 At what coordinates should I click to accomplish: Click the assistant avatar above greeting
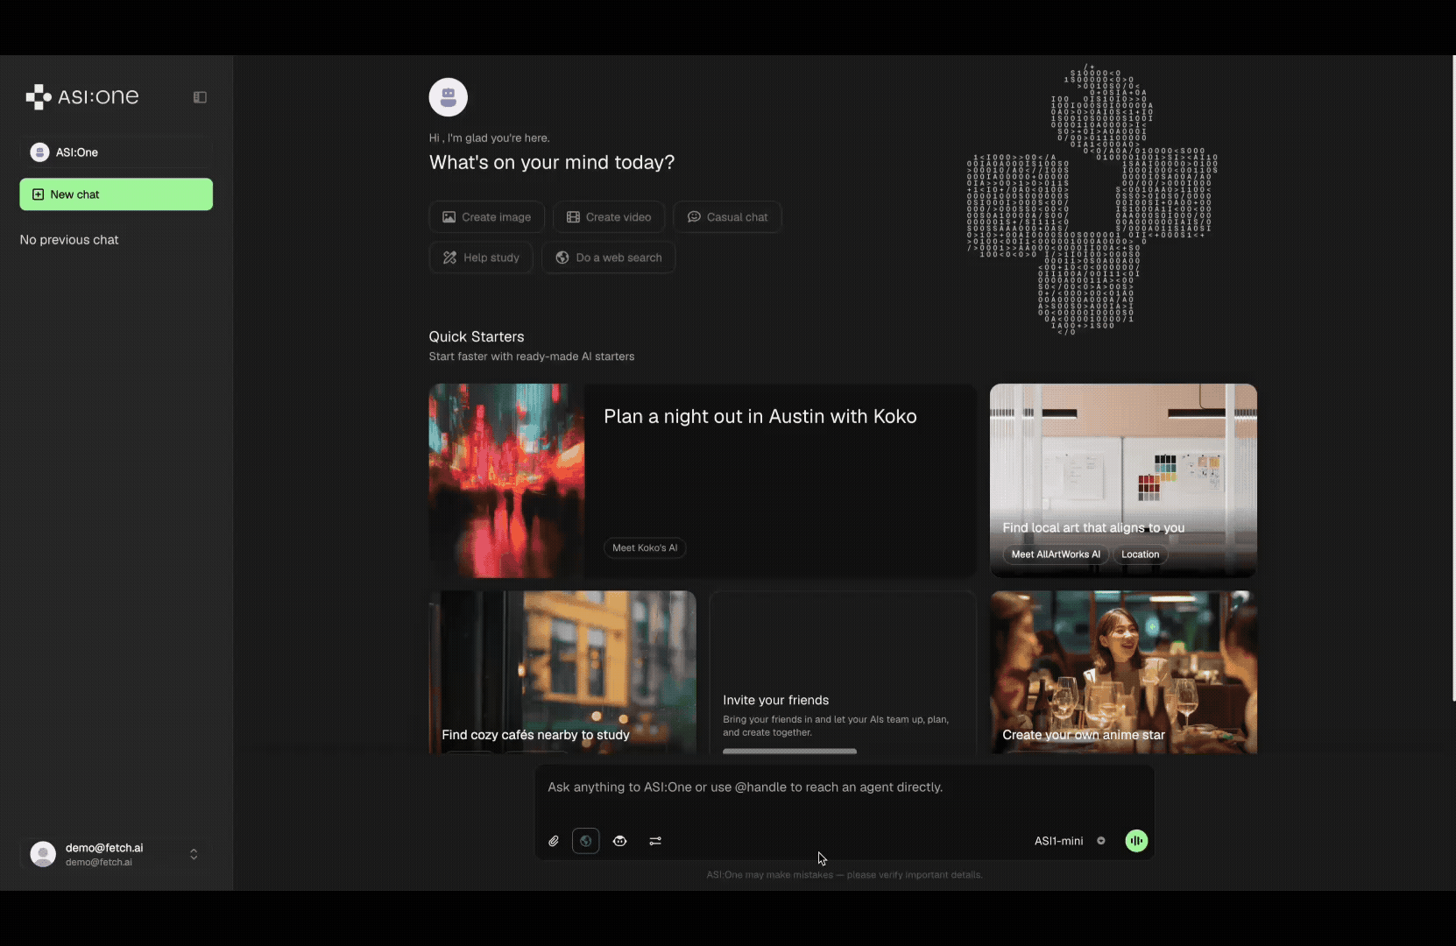[x=448, y=97]
